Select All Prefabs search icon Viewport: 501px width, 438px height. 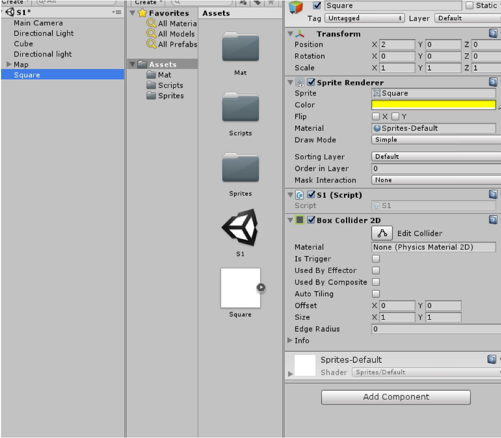tap(151, 44)
